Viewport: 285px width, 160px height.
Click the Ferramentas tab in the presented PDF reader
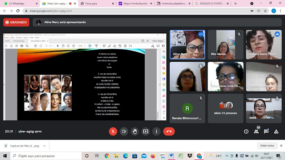[x=19, y=41]
